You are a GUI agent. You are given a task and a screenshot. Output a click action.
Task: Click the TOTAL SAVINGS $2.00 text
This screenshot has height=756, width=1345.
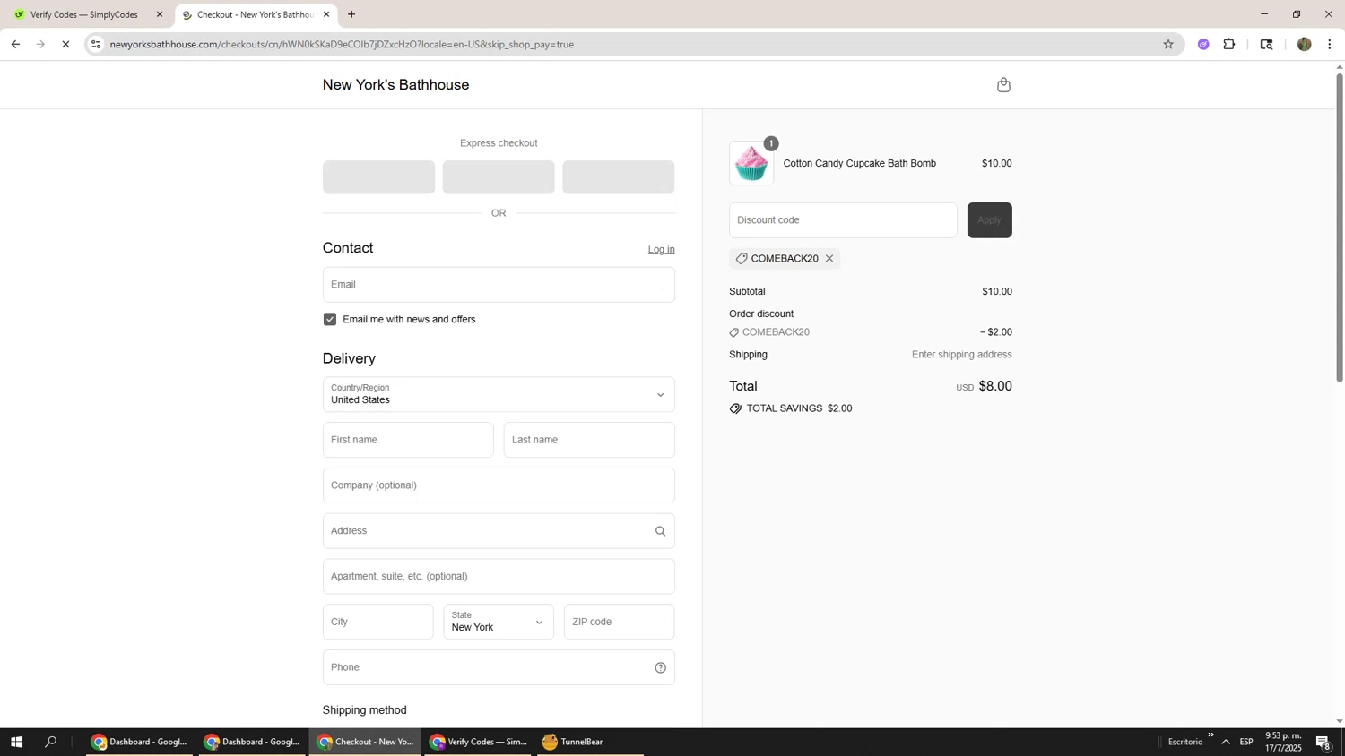click(799, 408)
